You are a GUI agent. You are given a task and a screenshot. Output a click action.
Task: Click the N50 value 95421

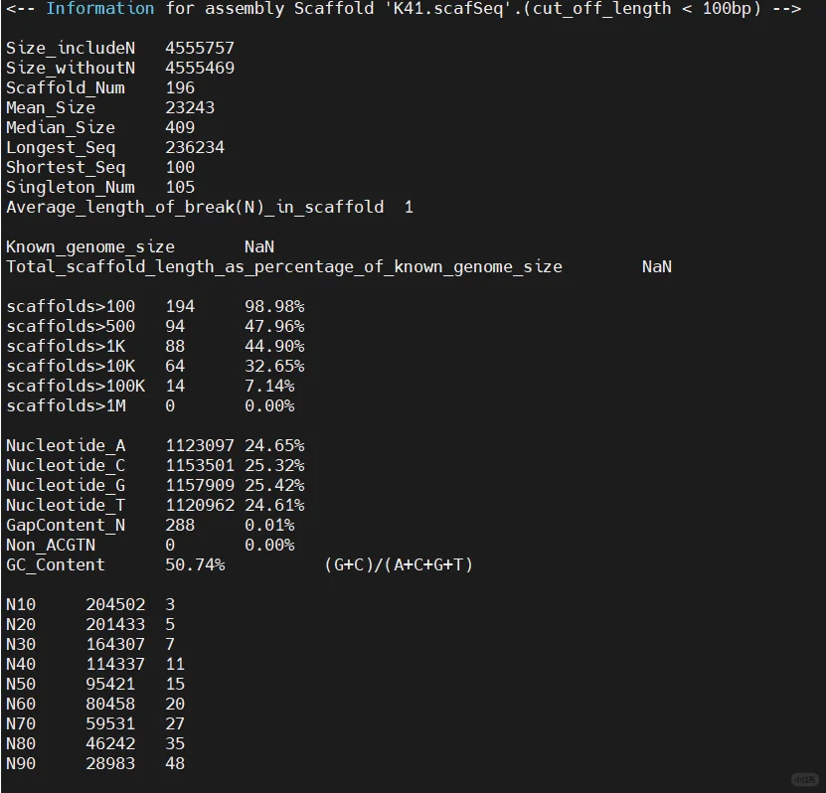coord(110,684)
